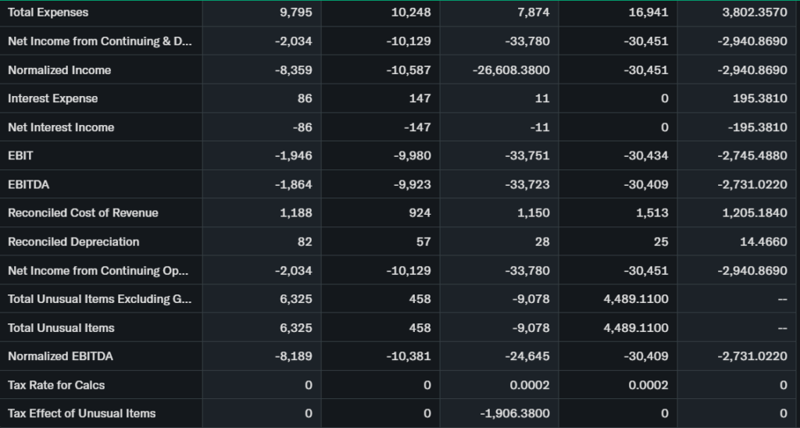Click the Total Expenses row label

[48, 12]
